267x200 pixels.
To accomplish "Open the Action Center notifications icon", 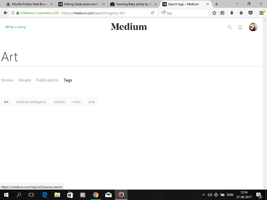I will 259,195.
